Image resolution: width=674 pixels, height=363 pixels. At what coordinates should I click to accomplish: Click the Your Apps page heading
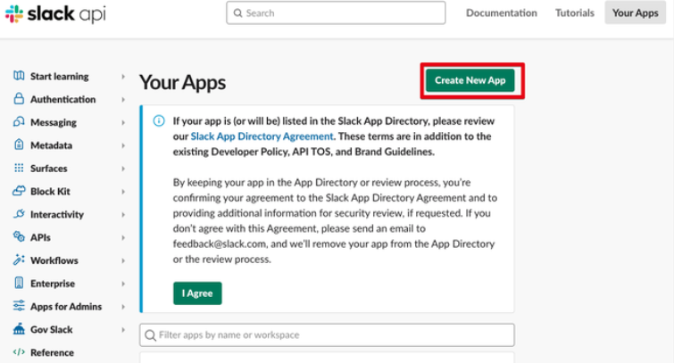click(182, 82)
